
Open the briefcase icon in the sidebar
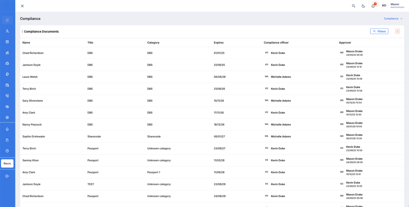[x=7, y=64]
